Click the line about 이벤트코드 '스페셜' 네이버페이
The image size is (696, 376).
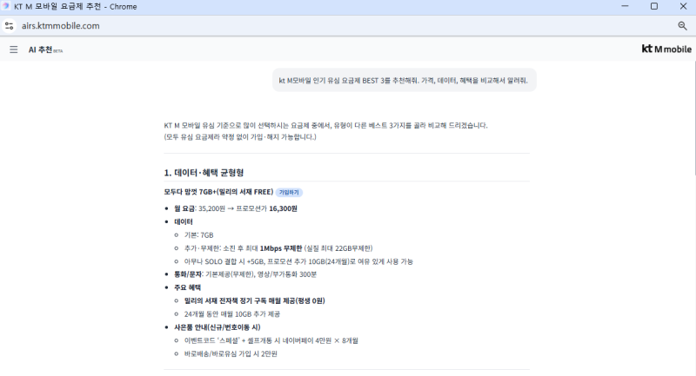(271, 341)
